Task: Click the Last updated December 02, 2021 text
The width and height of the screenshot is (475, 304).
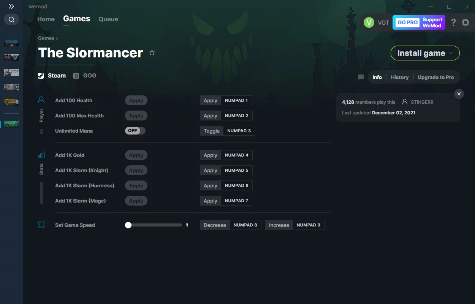Action: pos(378,113)
